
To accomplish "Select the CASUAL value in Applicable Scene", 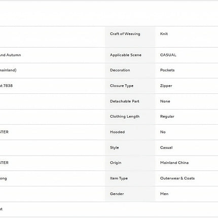I will click(168, 55).
